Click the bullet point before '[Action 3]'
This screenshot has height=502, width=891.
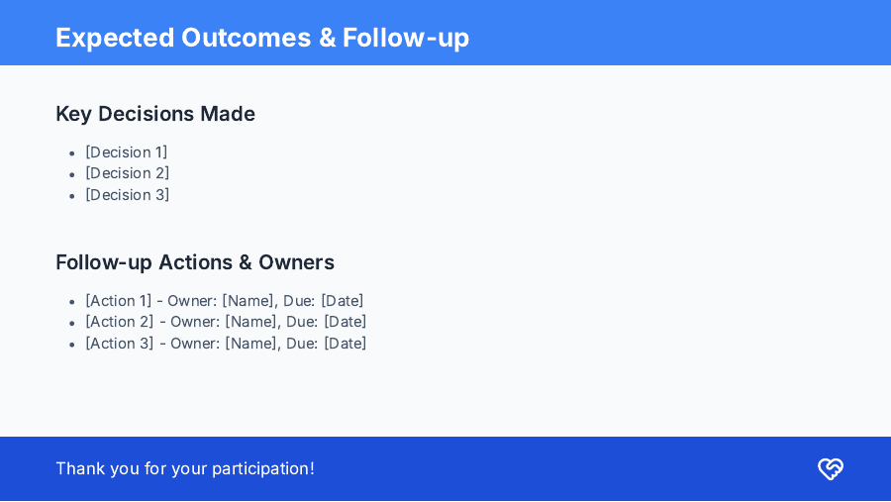72,345
